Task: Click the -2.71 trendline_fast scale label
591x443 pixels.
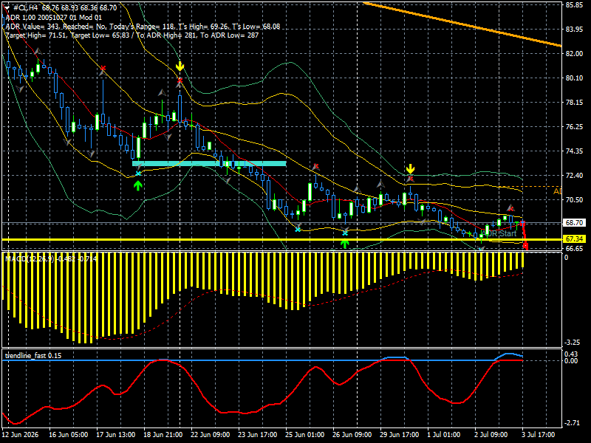Action: [573, 423]
